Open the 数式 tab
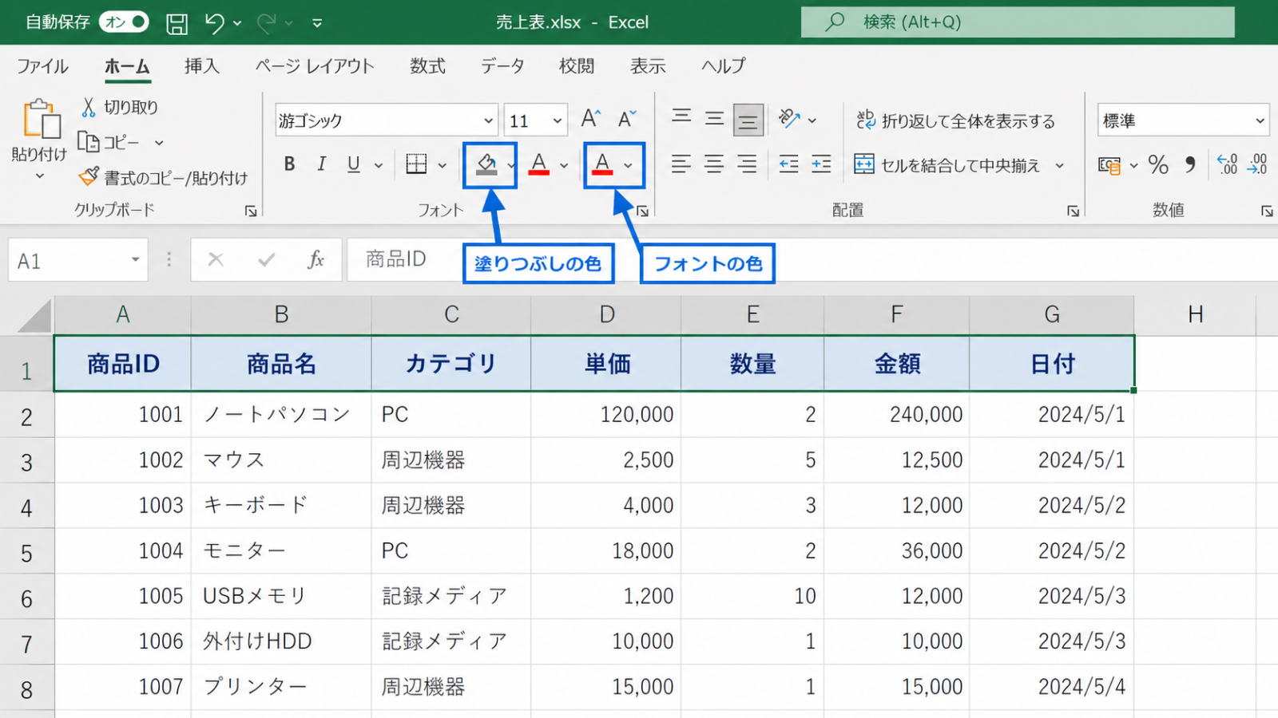The image size is (1278, 718). pyautogui.click(x=427, y=66)
